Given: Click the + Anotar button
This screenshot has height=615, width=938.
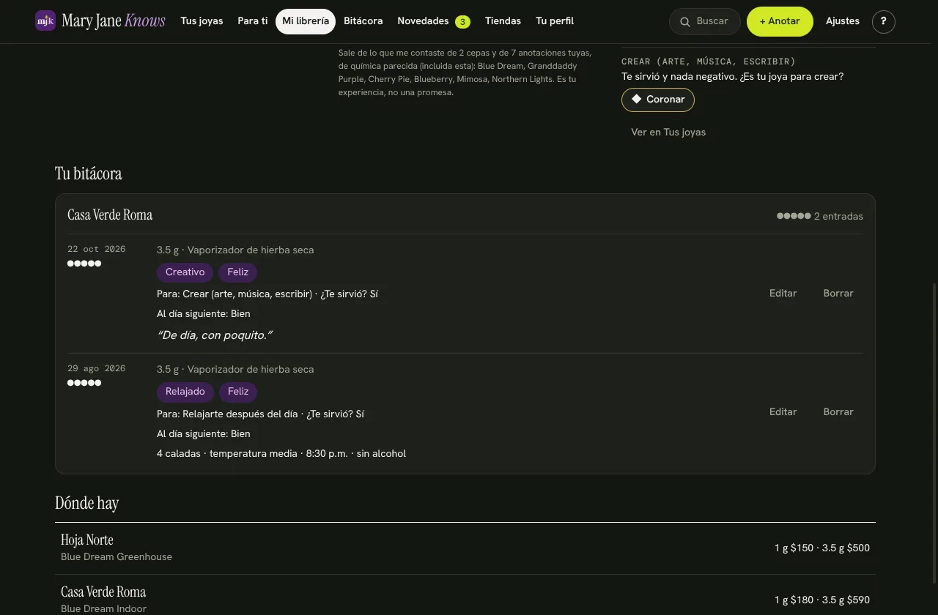Looking at the screenshot, I should click(780, 21).
